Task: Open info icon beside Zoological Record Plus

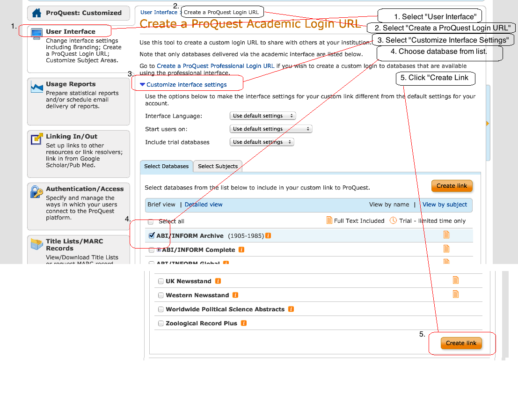Action: coord(244,323)
